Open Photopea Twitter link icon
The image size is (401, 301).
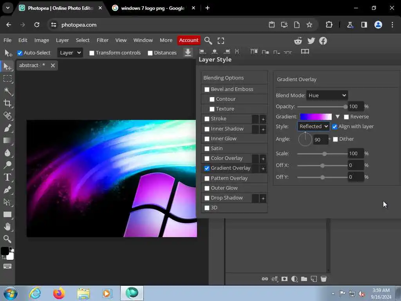311,41
